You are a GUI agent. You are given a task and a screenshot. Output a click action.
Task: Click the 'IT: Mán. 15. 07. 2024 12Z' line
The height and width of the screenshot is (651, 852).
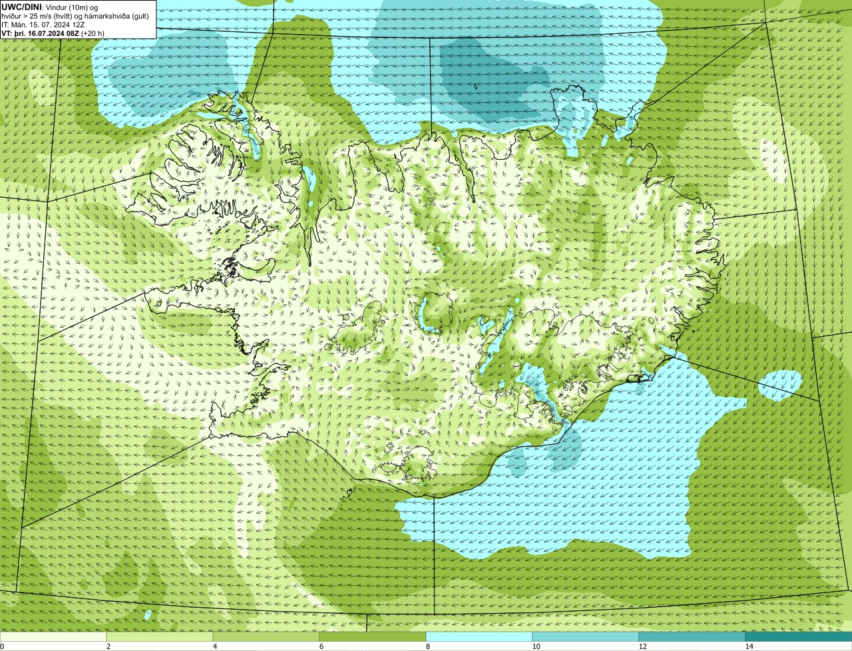point(43,24)
